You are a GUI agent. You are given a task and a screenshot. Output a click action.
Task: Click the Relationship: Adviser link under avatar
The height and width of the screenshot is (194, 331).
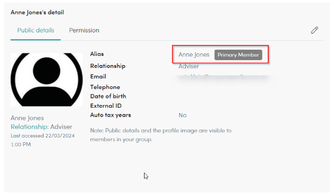[41, 127]
